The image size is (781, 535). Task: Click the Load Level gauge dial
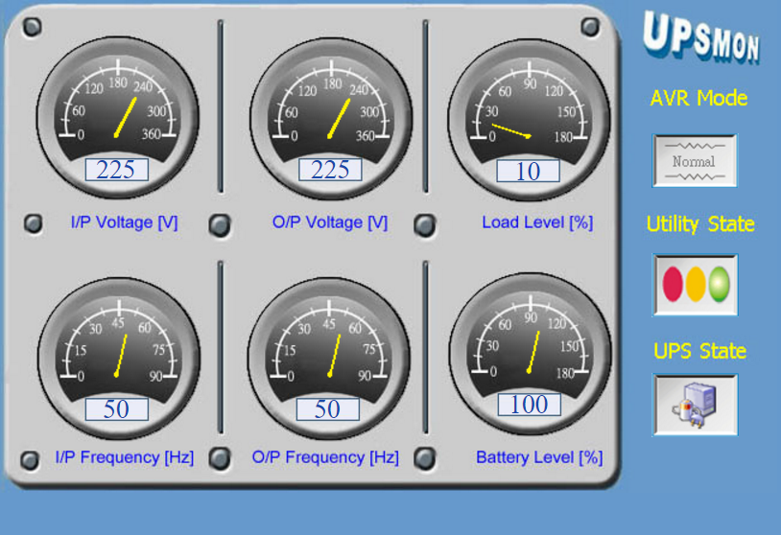[529, 120]
